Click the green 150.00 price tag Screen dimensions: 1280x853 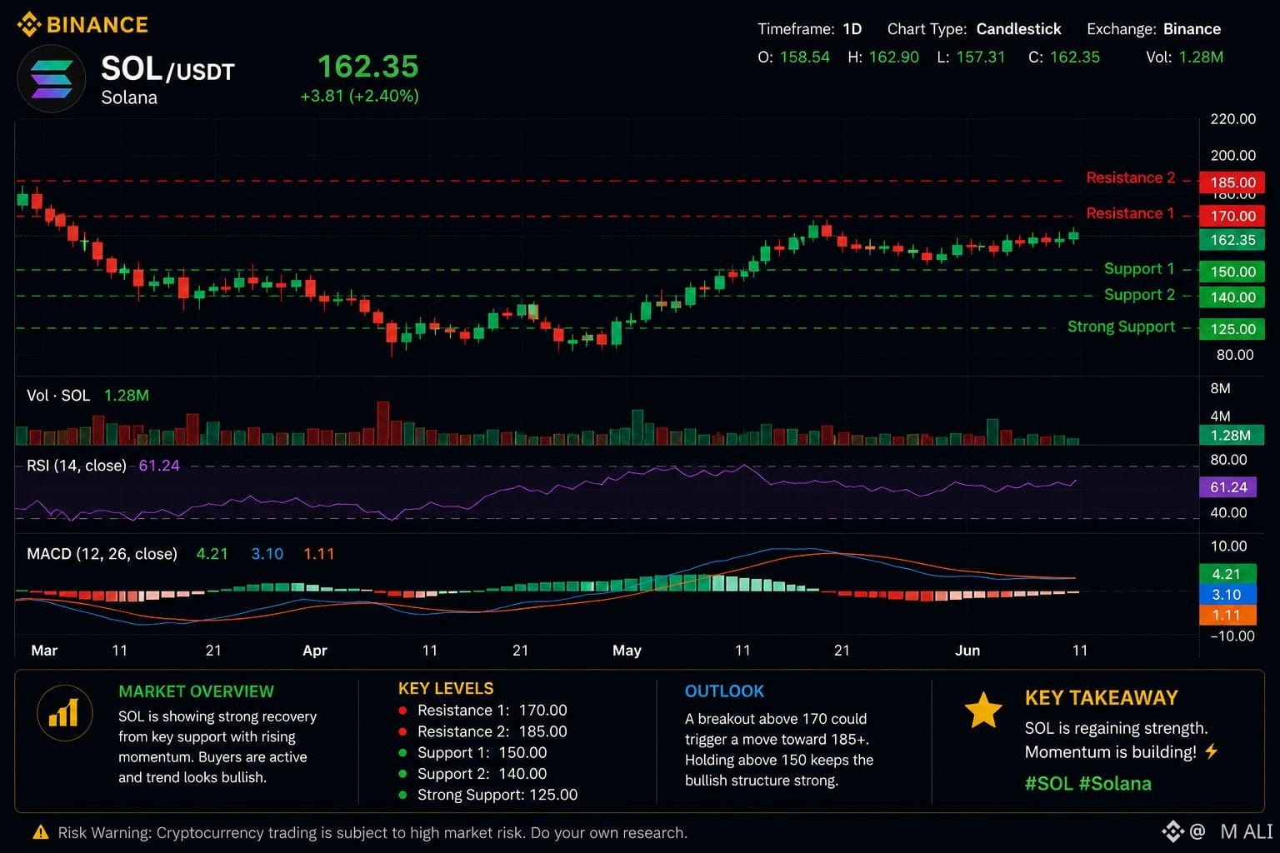[x=1232, y=272]
